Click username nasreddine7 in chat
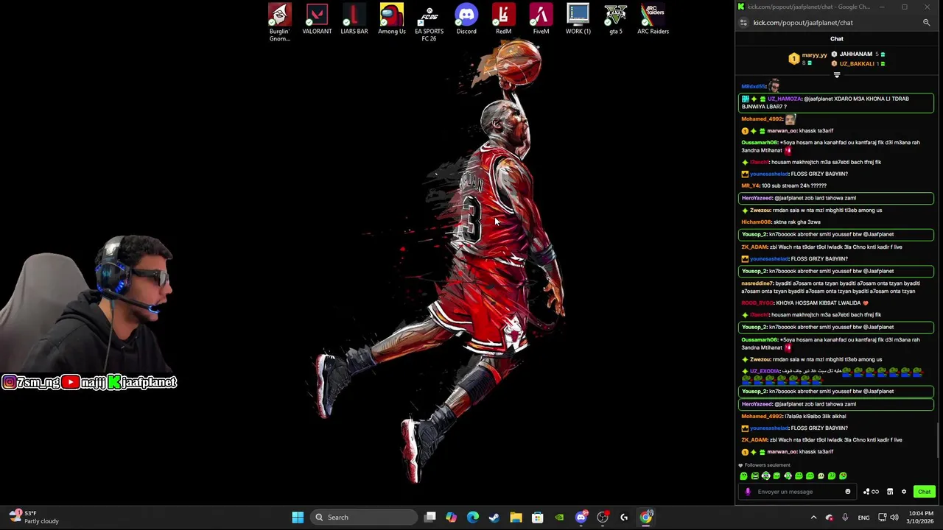943x530 pixels. tap(757, 283)
